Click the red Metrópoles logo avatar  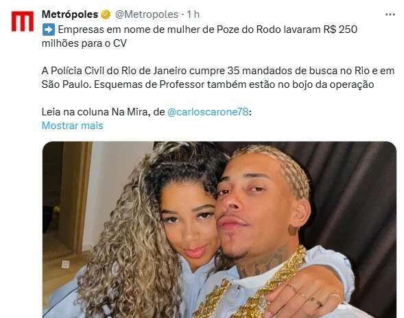[x=23, y=21]
